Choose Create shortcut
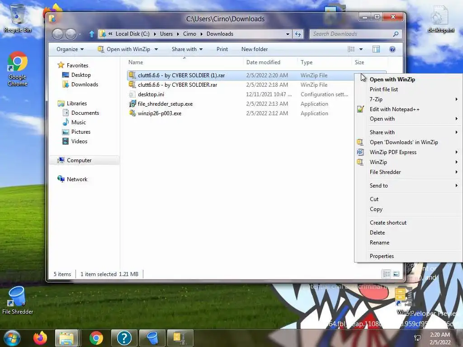Viewport: 463px width, 347px height. pyautogui.click(x=388, y=223)
